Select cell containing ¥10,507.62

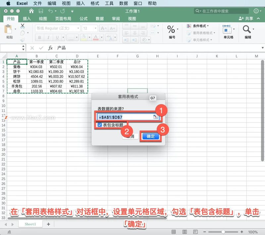coord(77,77)
